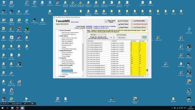Image resolution: width=195 pixels, height=110 pixels.
Task: Sort table by Party name column header
Action: pyautogui.click(x=99, y=41)
